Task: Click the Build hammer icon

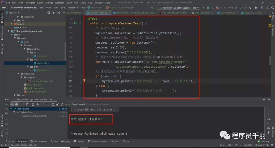Action: (x=152, y=8)
